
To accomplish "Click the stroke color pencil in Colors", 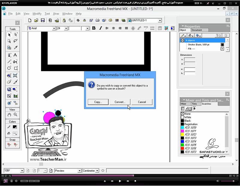I will pyautogui.click(x=9, y=127).
